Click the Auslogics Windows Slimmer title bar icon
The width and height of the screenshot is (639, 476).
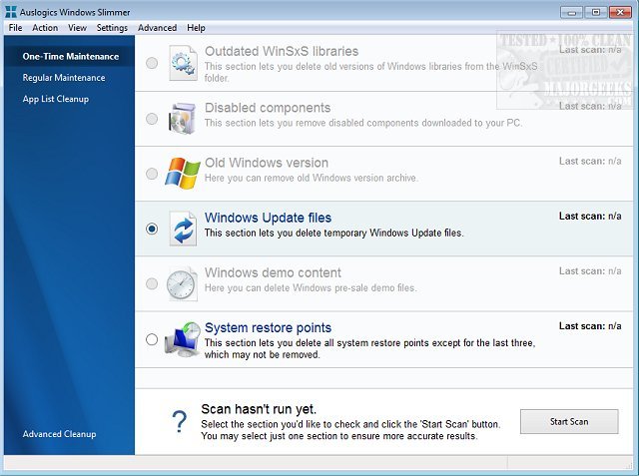pos(11,12)
